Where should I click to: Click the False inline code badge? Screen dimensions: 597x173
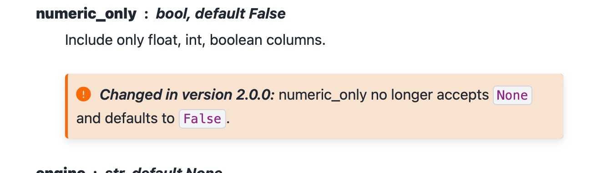tap(202, 119)
